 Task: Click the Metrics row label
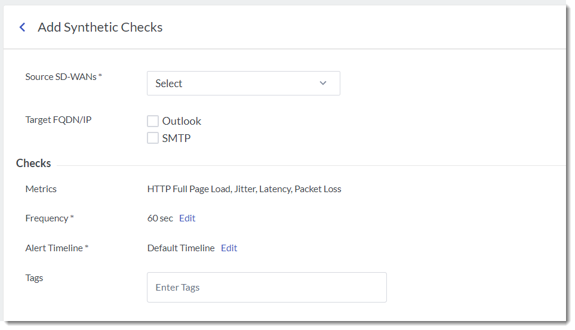tap(41, 189)
